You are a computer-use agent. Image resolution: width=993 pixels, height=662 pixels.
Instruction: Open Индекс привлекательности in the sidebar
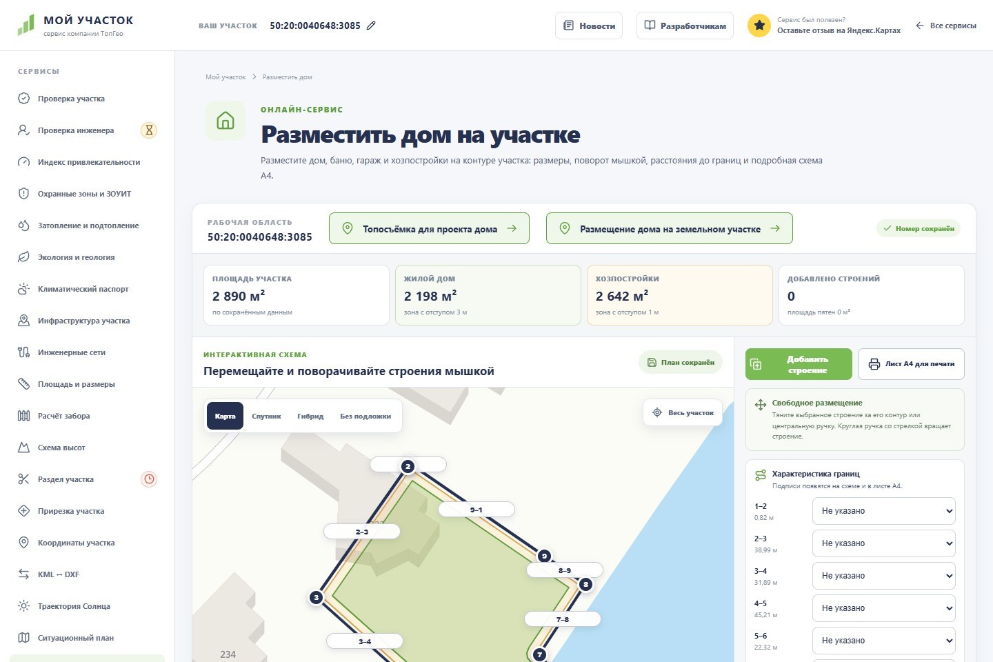tap(88, 162)
